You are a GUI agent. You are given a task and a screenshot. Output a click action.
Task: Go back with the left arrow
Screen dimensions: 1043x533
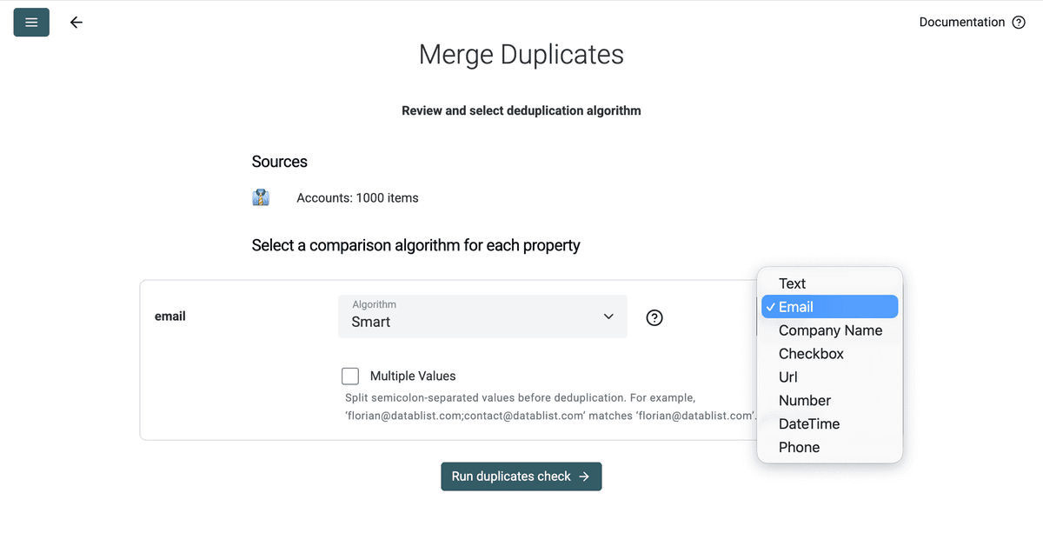coord(76,23)
